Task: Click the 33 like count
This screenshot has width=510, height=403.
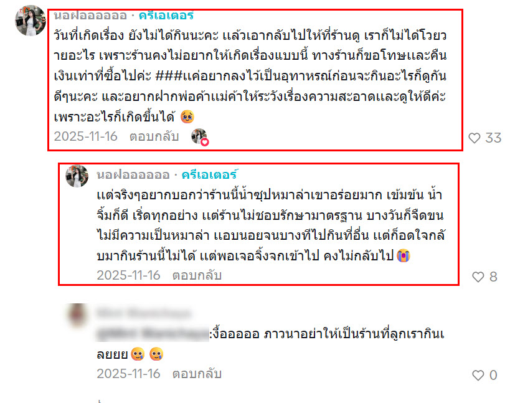Action: click(493, 138)
